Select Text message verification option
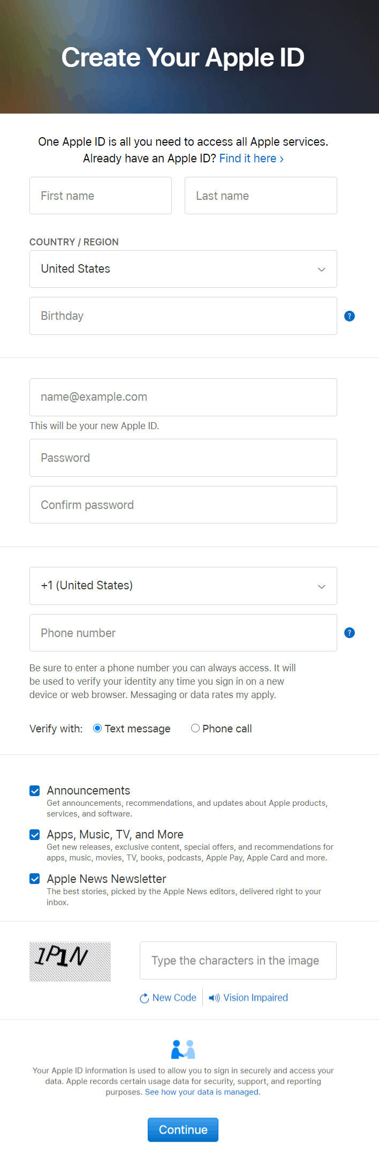 coord(97,728)
